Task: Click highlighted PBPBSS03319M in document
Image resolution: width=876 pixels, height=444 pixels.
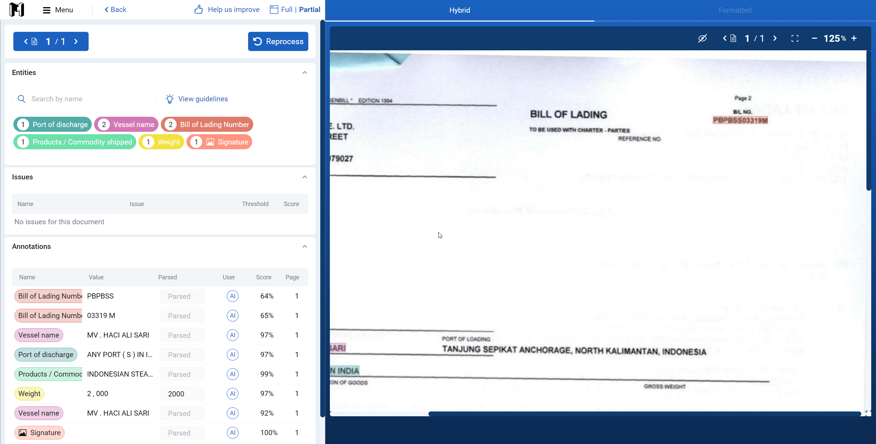Action: tap(740, 120)
